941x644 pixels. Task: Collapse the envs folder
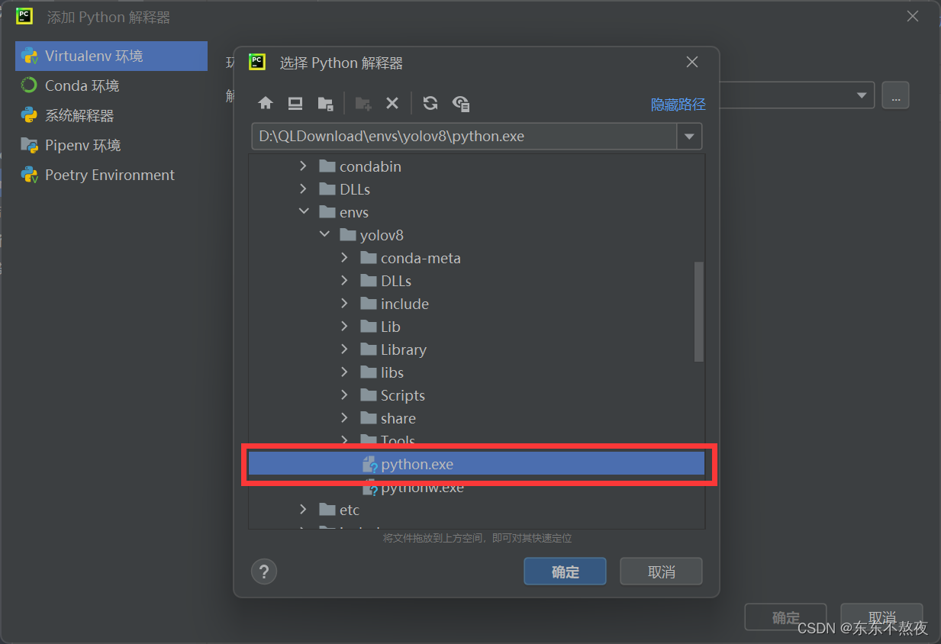pos(303,212)
